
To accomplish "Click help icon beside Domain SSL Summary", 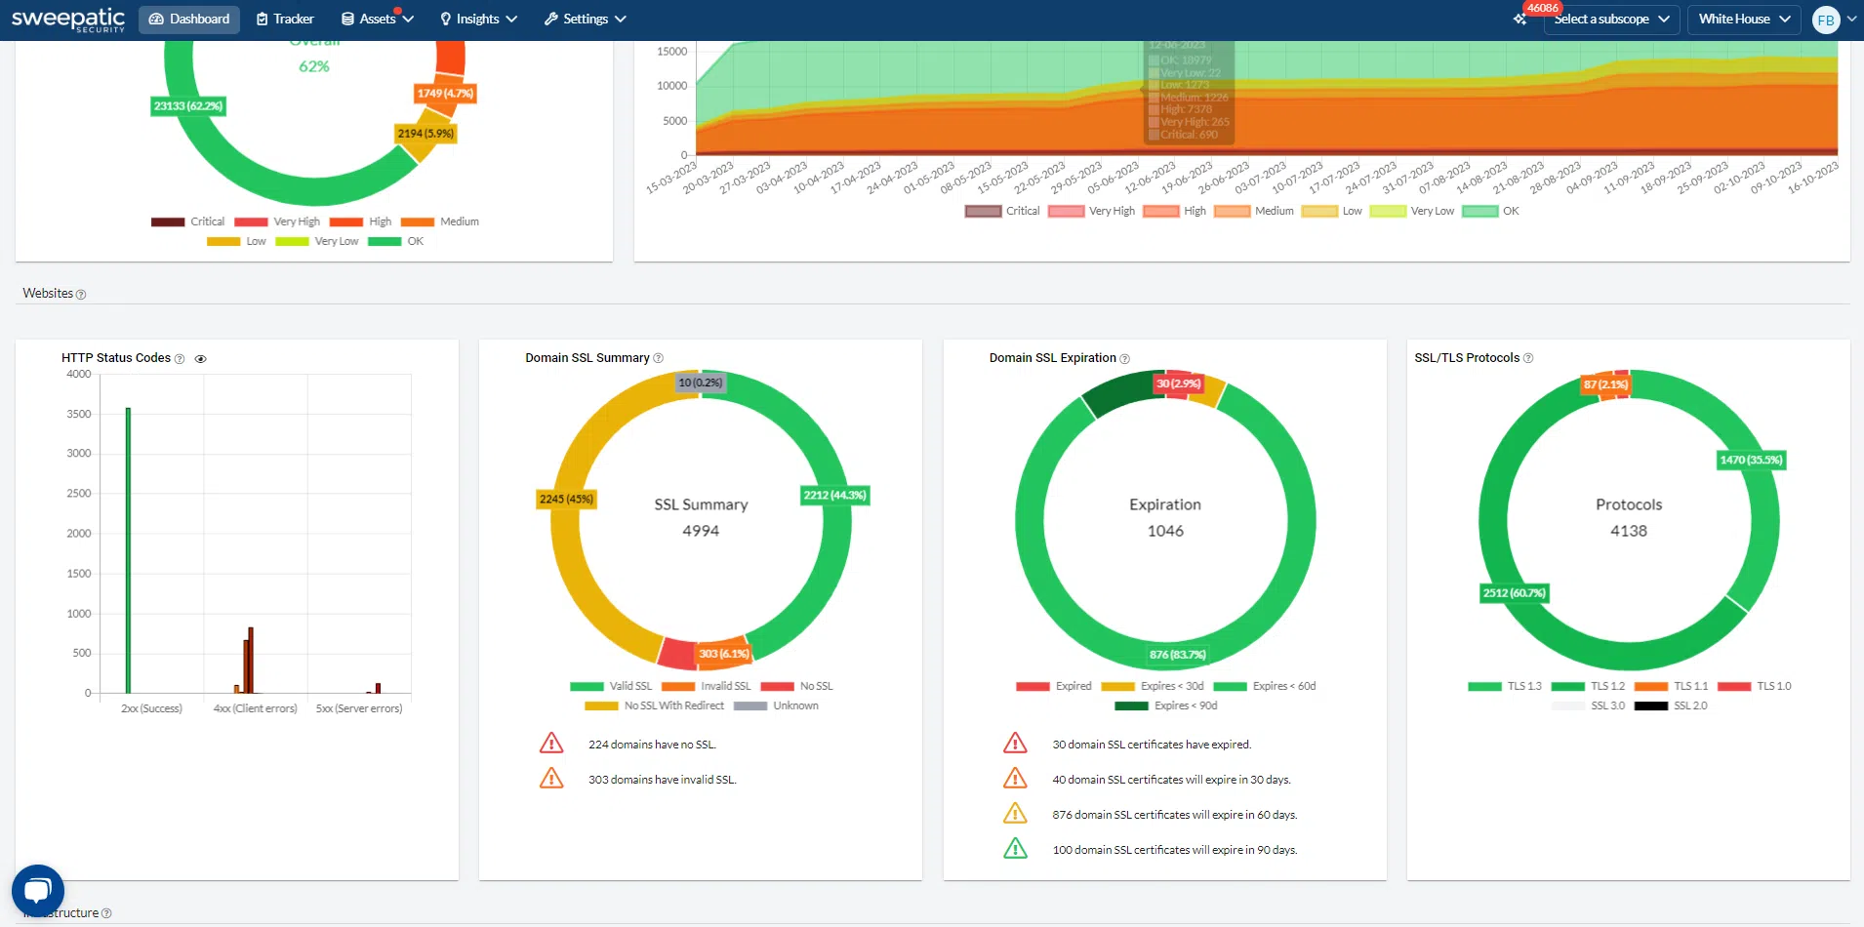I will point(659,359).
